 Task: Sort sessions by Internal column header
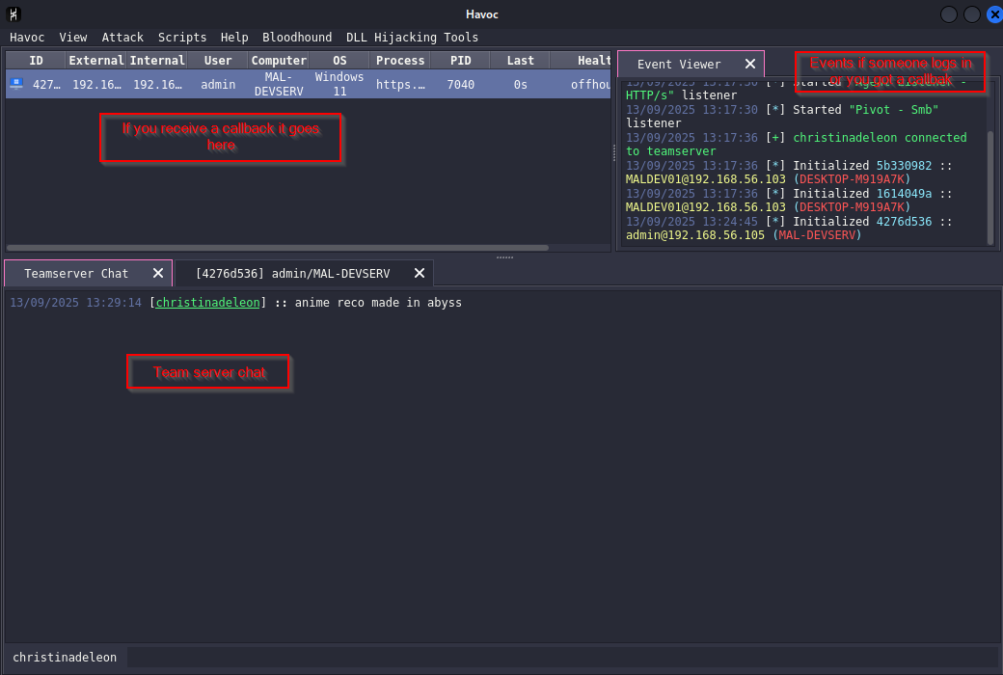click(156, 60)
